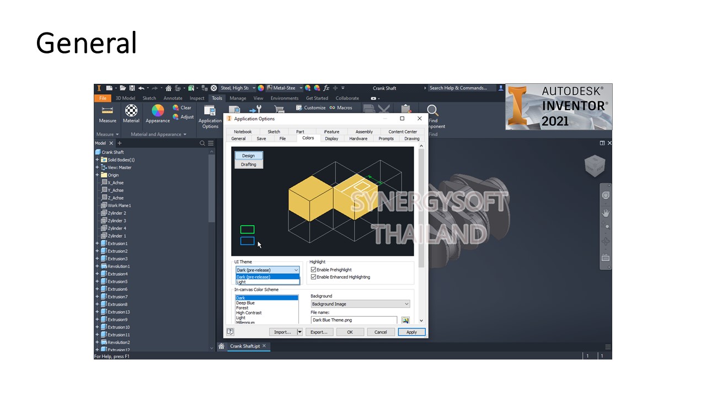
Task: Click the Appearance color wheel icon
Action: coord(158,111)
